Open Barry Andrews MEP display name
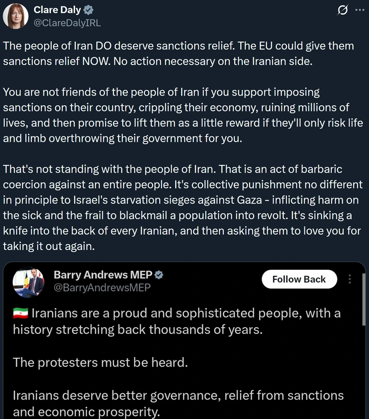 [103, 275]
